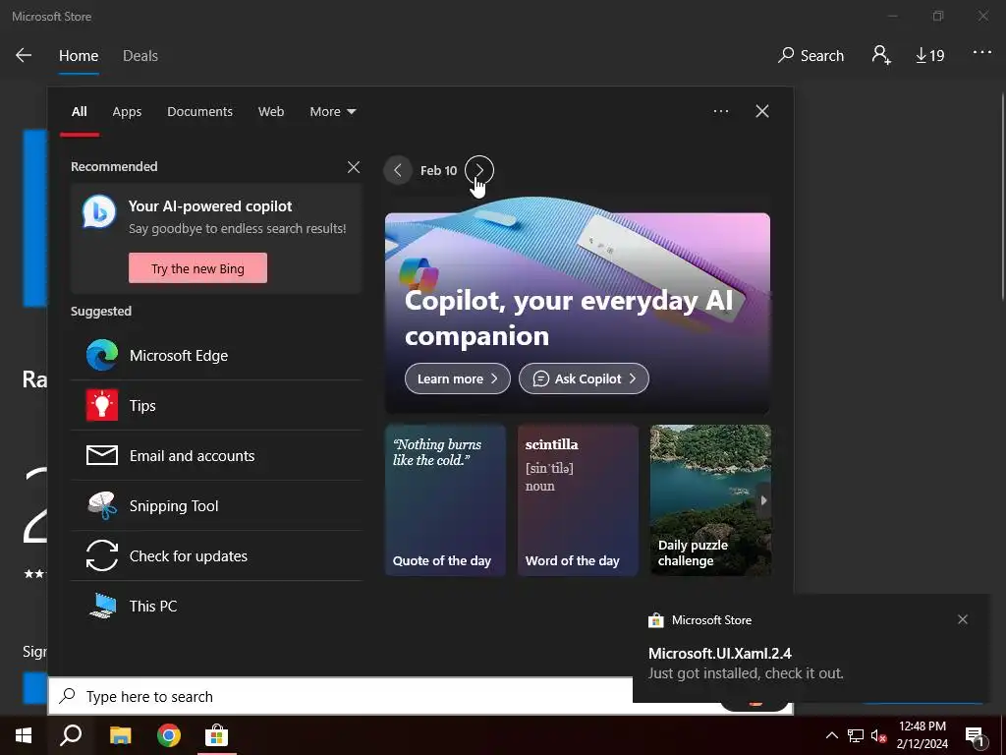Viewport: 1006px width, 755px height.
Task: Open the Daily puzzle challenge card
Action: point(710,500)
